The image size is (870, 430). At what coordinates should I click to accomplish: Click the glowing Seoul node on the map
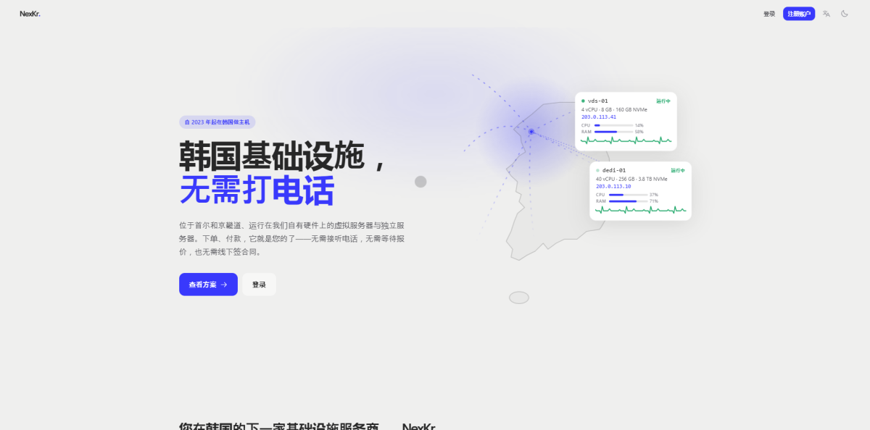point(531,131)
